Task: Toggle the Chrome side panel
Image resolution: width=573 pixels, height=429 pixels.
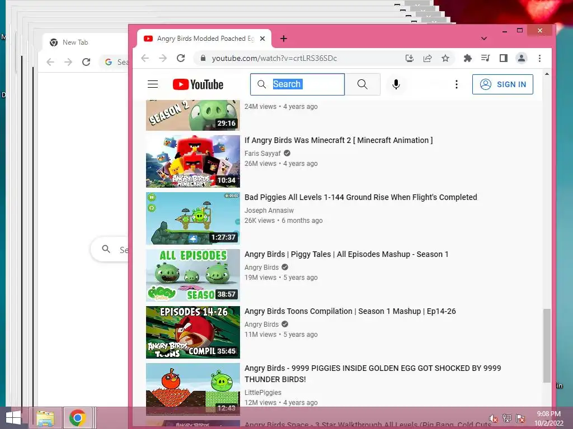Action: coord(503,58)
